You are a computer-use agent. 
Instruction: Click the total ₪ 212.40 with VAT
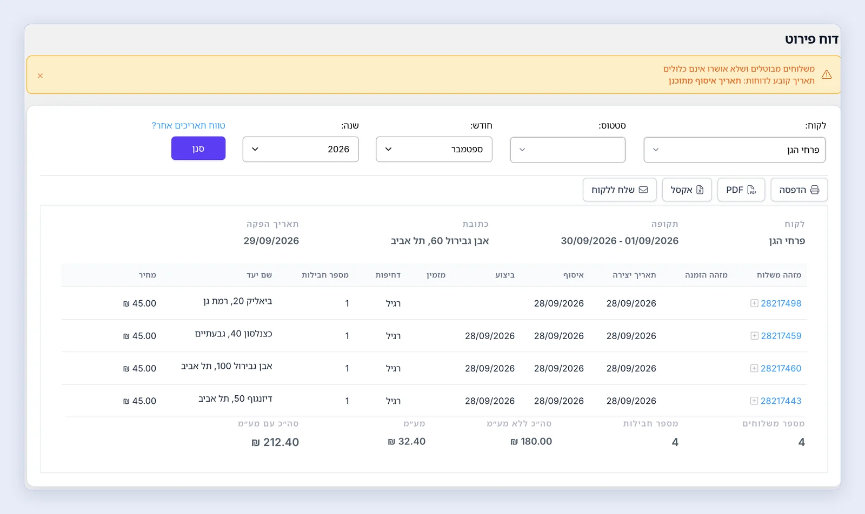[275, 442]
